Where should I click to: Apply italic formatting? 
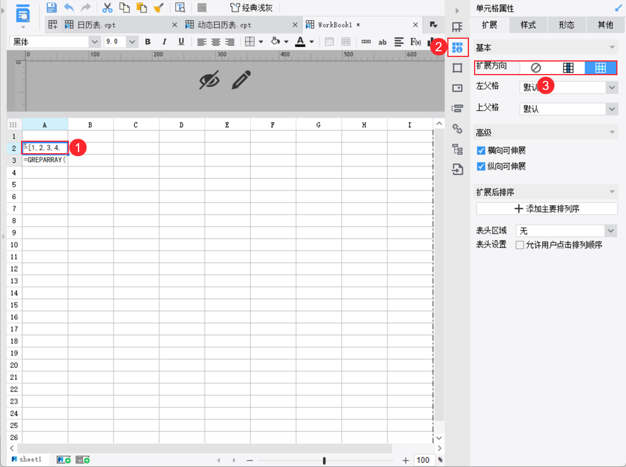click(164, 42)
